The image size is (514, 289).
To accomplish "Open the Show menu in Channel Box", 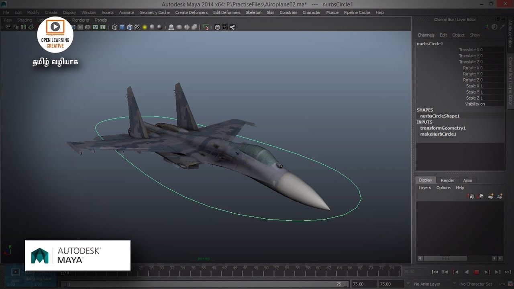I will click(475, 35).
